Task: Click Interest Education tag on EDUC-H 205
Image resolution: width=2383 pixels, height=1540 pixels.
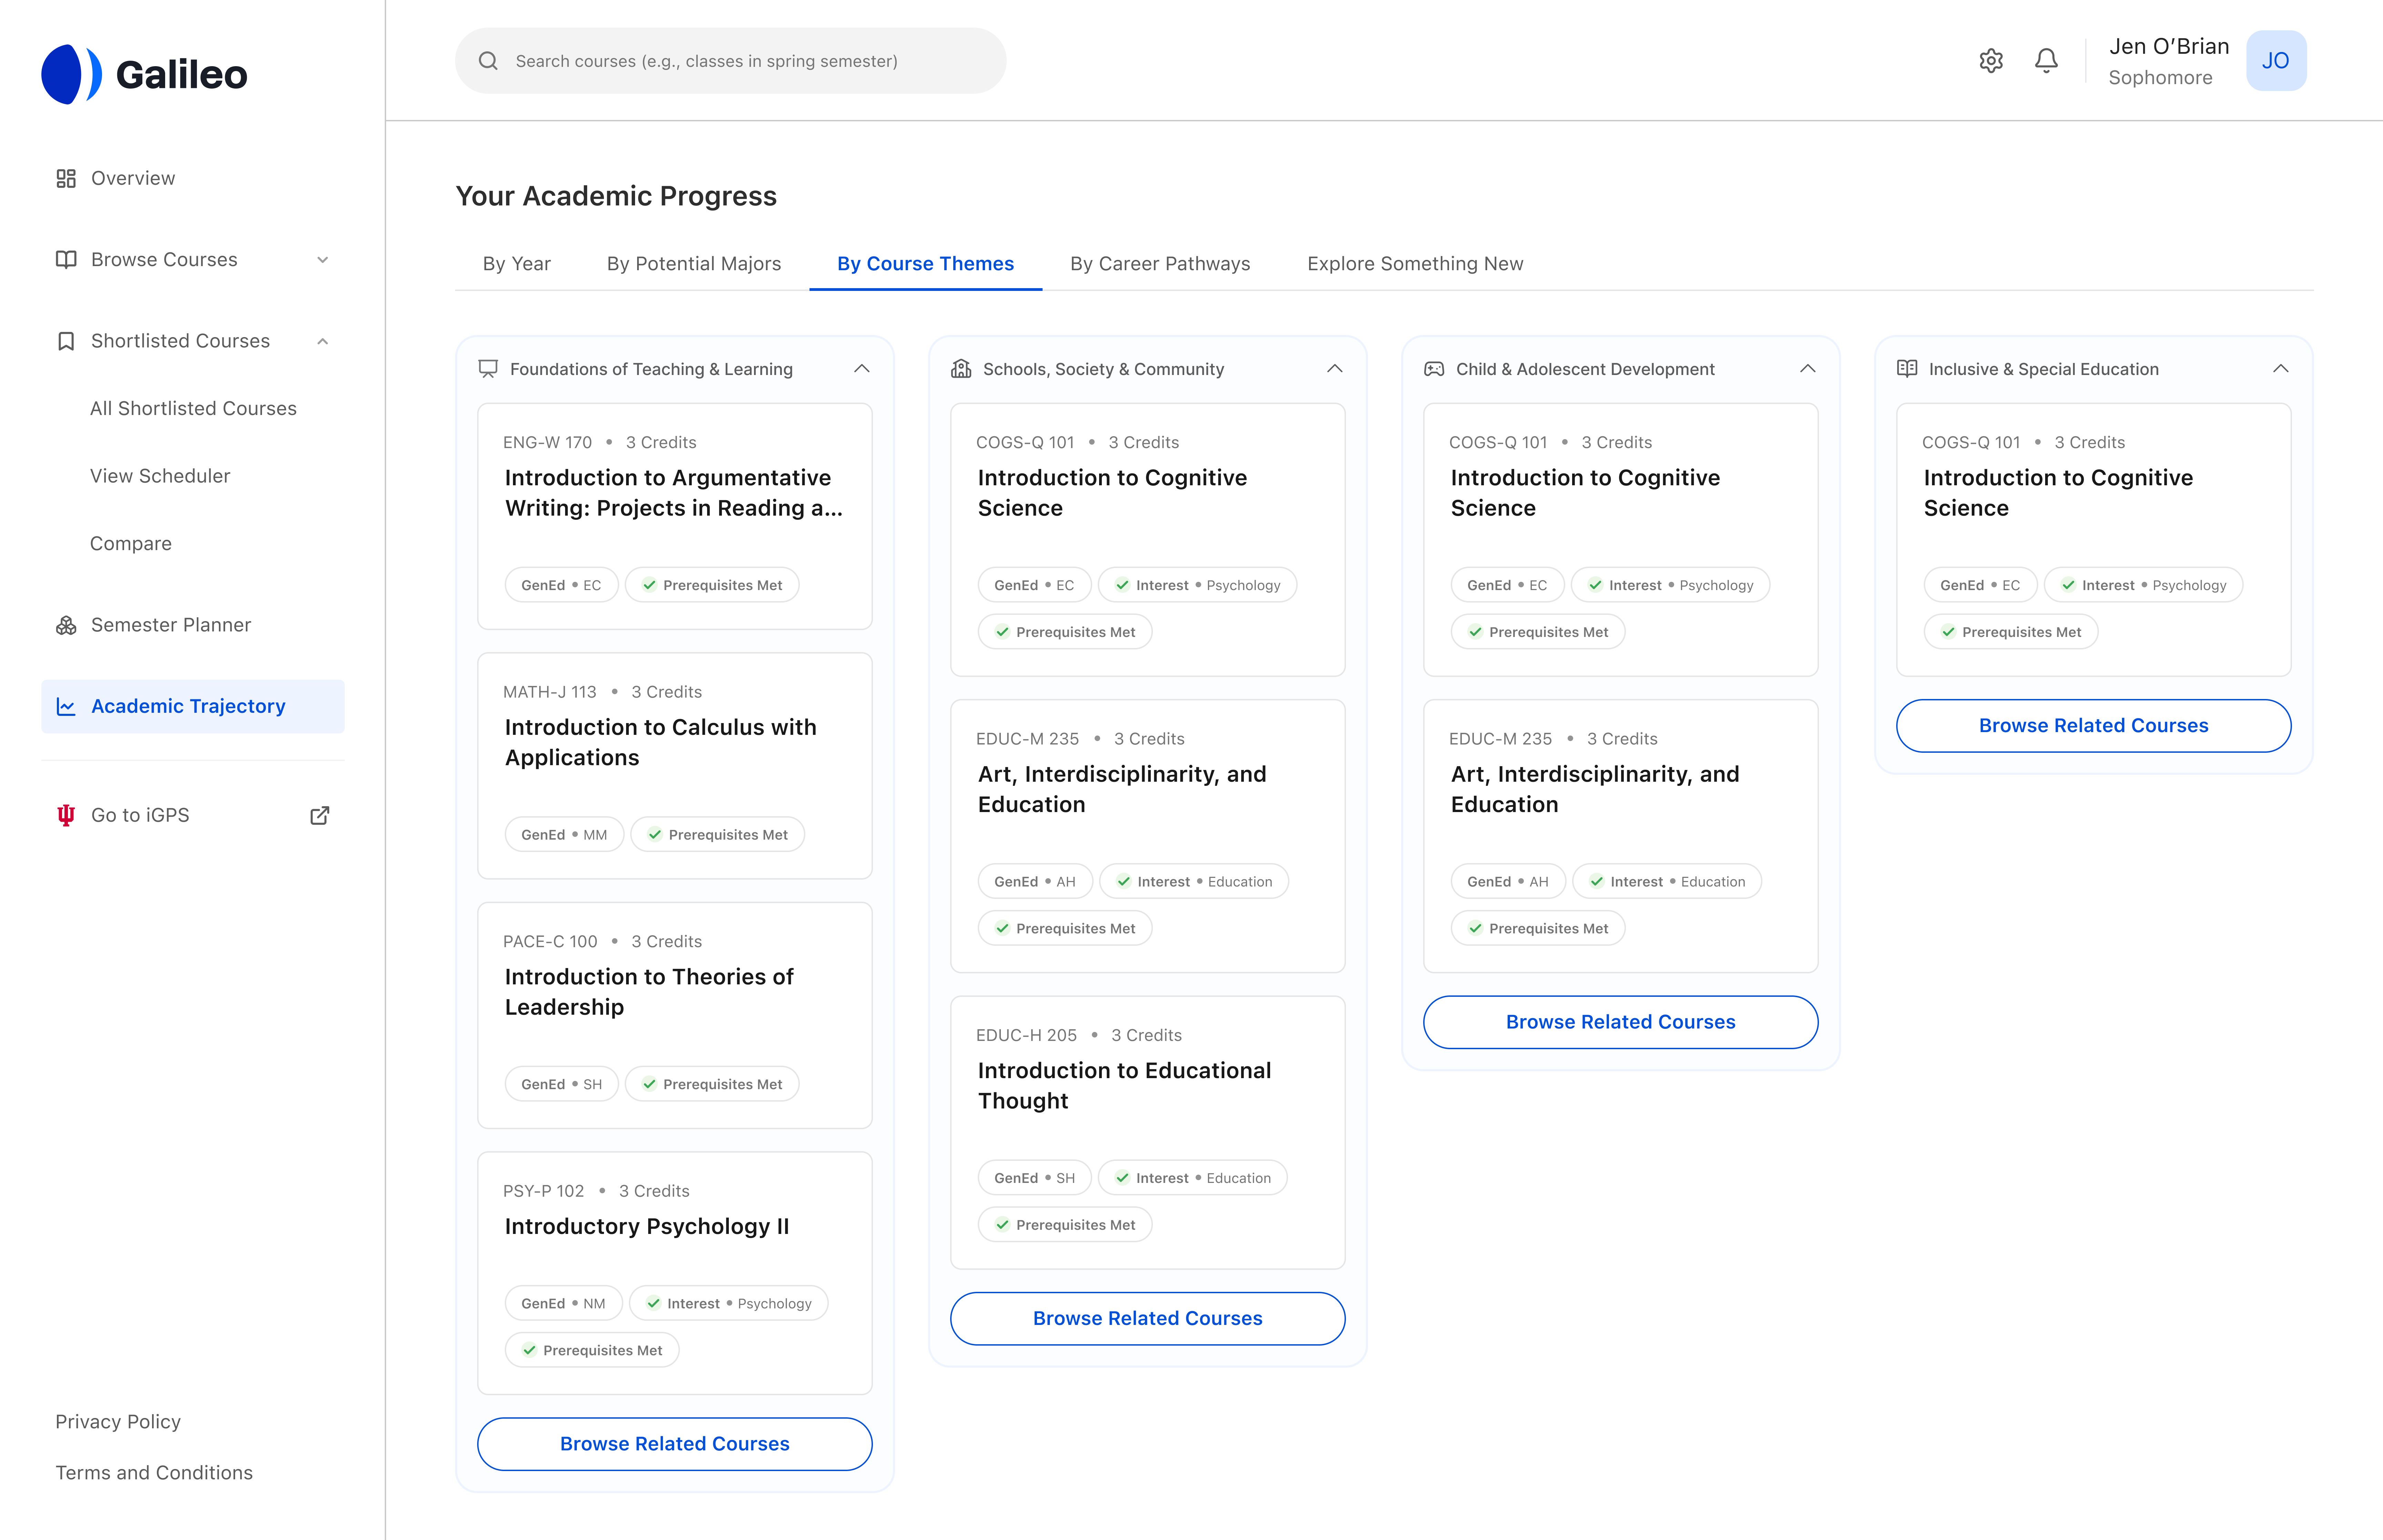Action: point(1193,1178)
